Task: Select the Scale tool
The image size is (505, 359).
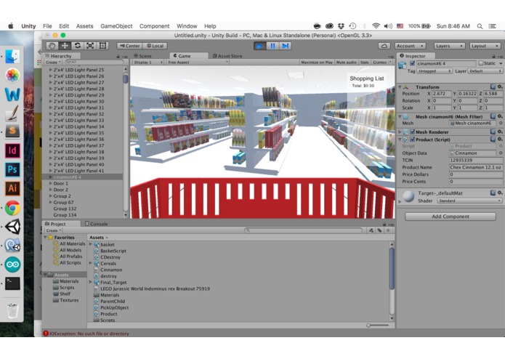Action: [x=90, y=46]
